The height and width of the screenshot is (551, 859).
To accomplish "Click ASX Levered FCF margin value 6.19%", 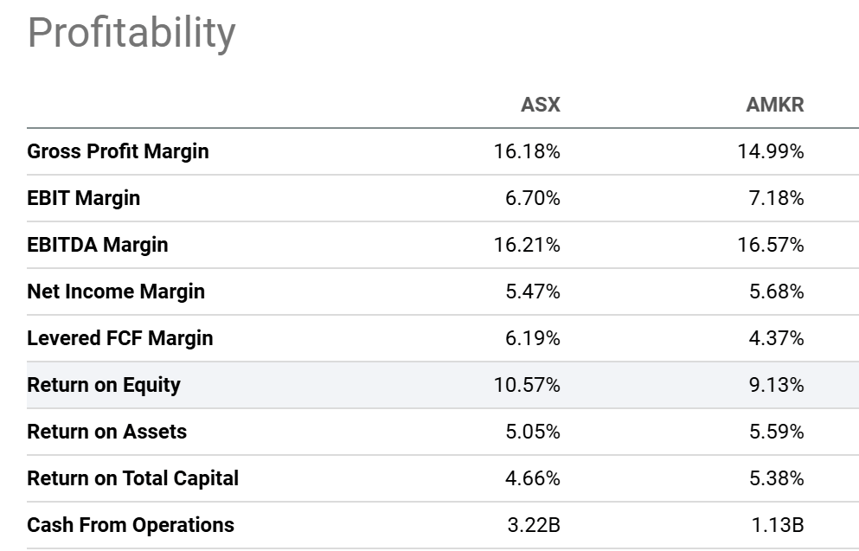I will [532, 338].
